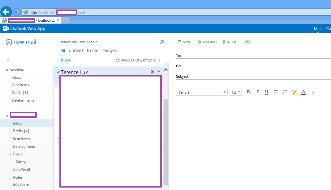Open the Notes folder
The height and width of the screenshot is (190, 331).
click(18, 177)
